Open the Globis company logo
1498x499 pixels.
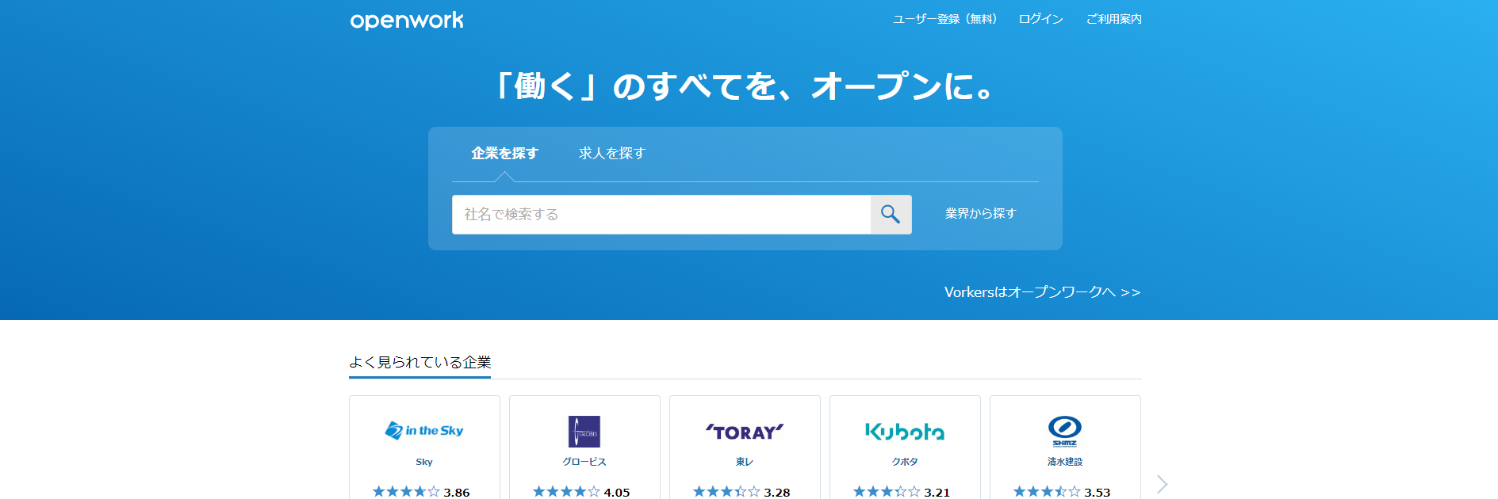tap(584, 432)
